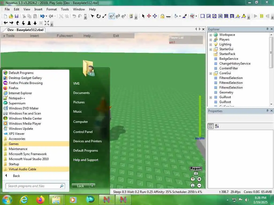Screen dimensions: 274x205
Task: Click the Windows Start orb
Action: pos(7,200)
